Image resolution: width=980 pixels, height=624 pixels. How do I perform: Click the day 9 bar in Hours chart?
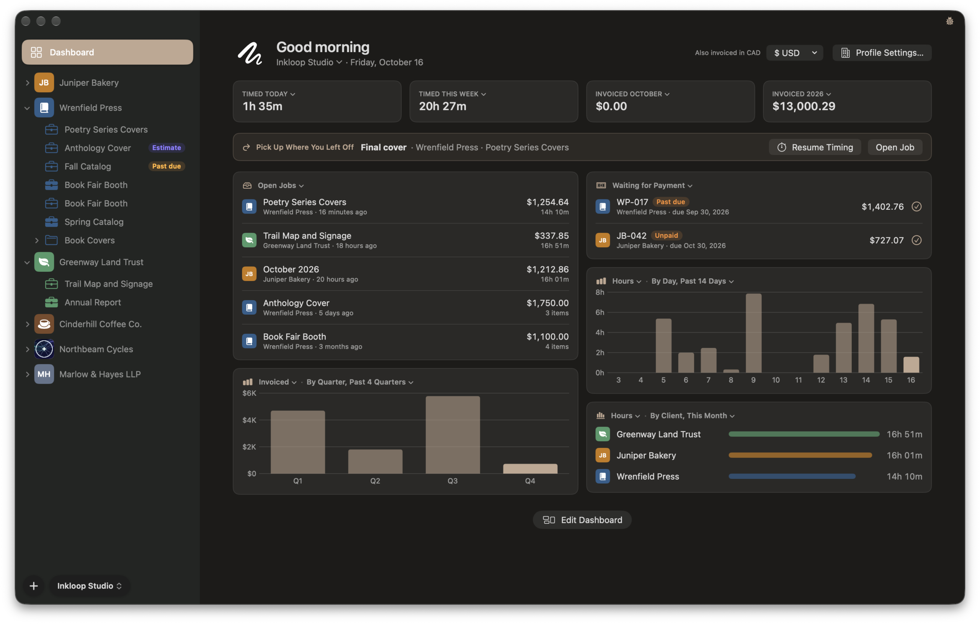point(753,333)
